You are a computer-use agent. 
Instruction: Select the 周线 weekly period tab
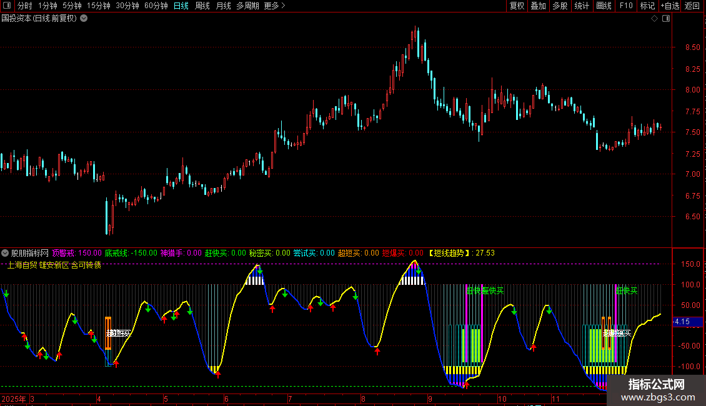pos(202,6)
